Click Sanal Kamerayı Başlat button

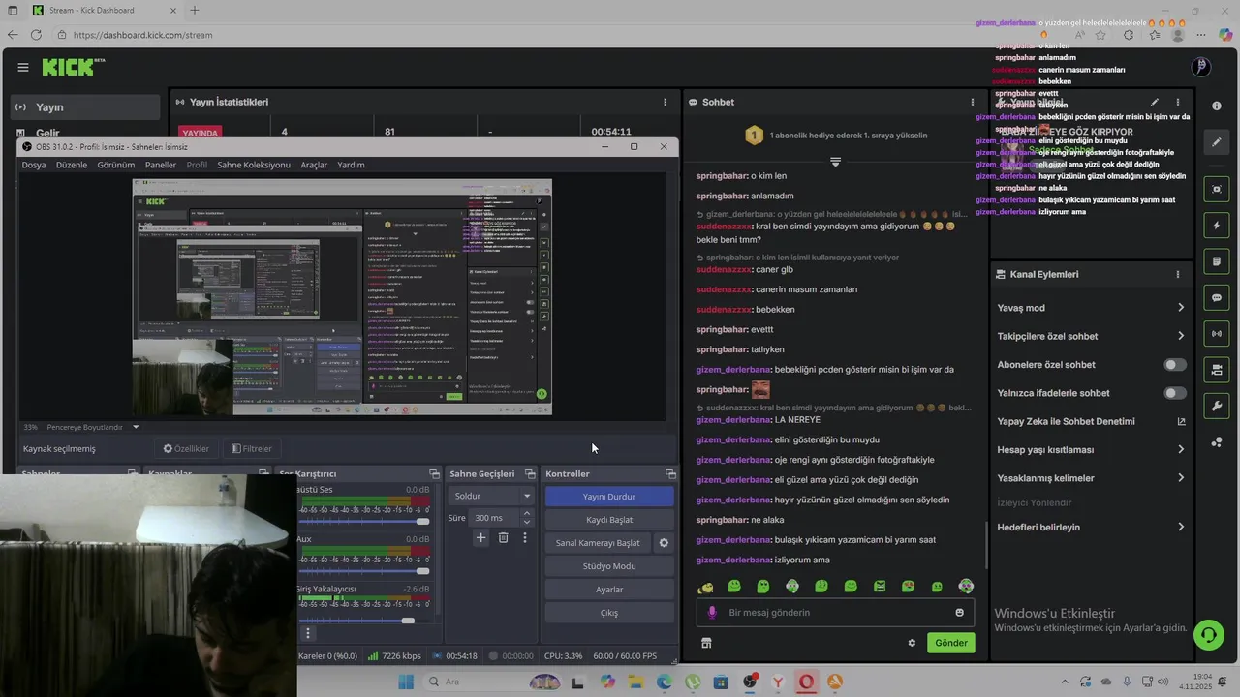pos(598,543)
